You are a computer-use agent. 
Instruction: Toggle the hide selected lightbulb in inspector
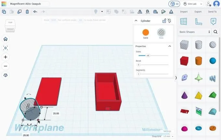click(x=169, y=21)
